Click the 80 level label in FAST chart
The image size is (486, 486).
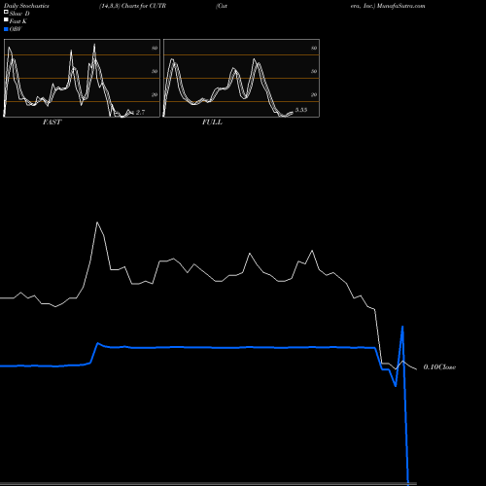coord(155,48)
